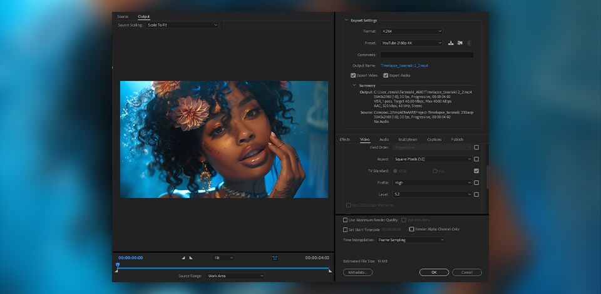Open the Source Range Work Area dropdown
The width and height of the screenshot is (601, 294).
(235, 276)
